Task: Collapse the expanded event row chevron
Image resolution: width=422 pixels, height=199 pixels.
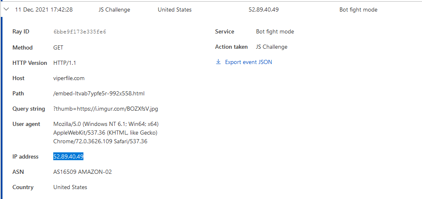Action: point(7,9)
